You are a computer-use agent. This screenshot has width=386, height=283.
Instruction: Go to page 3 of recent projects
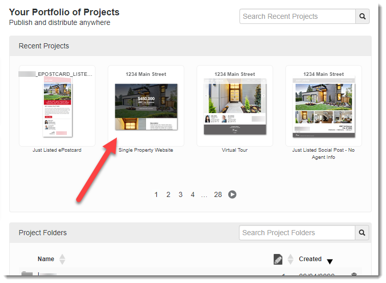[181, 194]
